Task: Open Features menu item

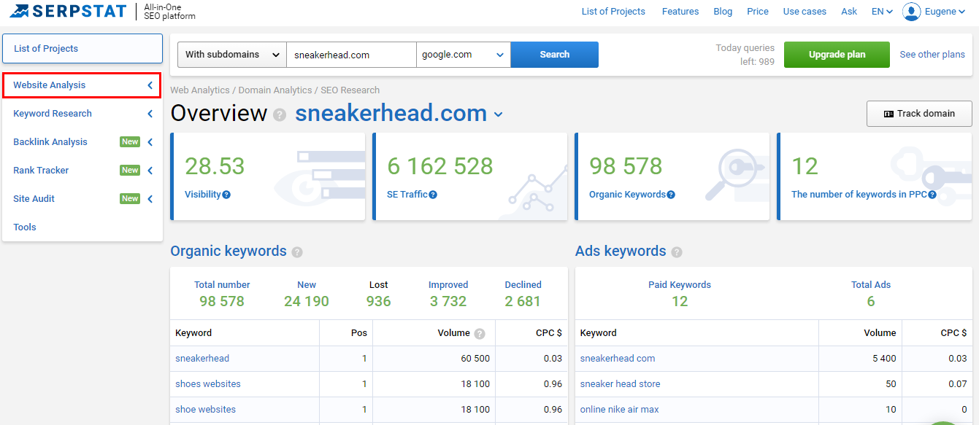Action: point(680,12)
